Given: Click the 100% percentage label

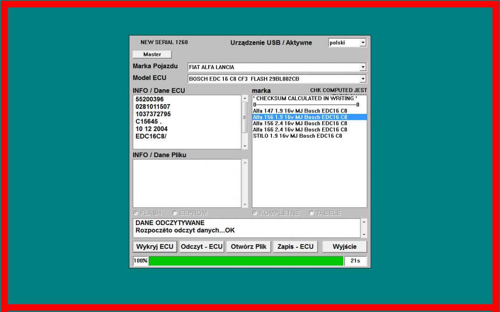Looking at the screenshot, I should pyautogui.click(x=140, y=261).
